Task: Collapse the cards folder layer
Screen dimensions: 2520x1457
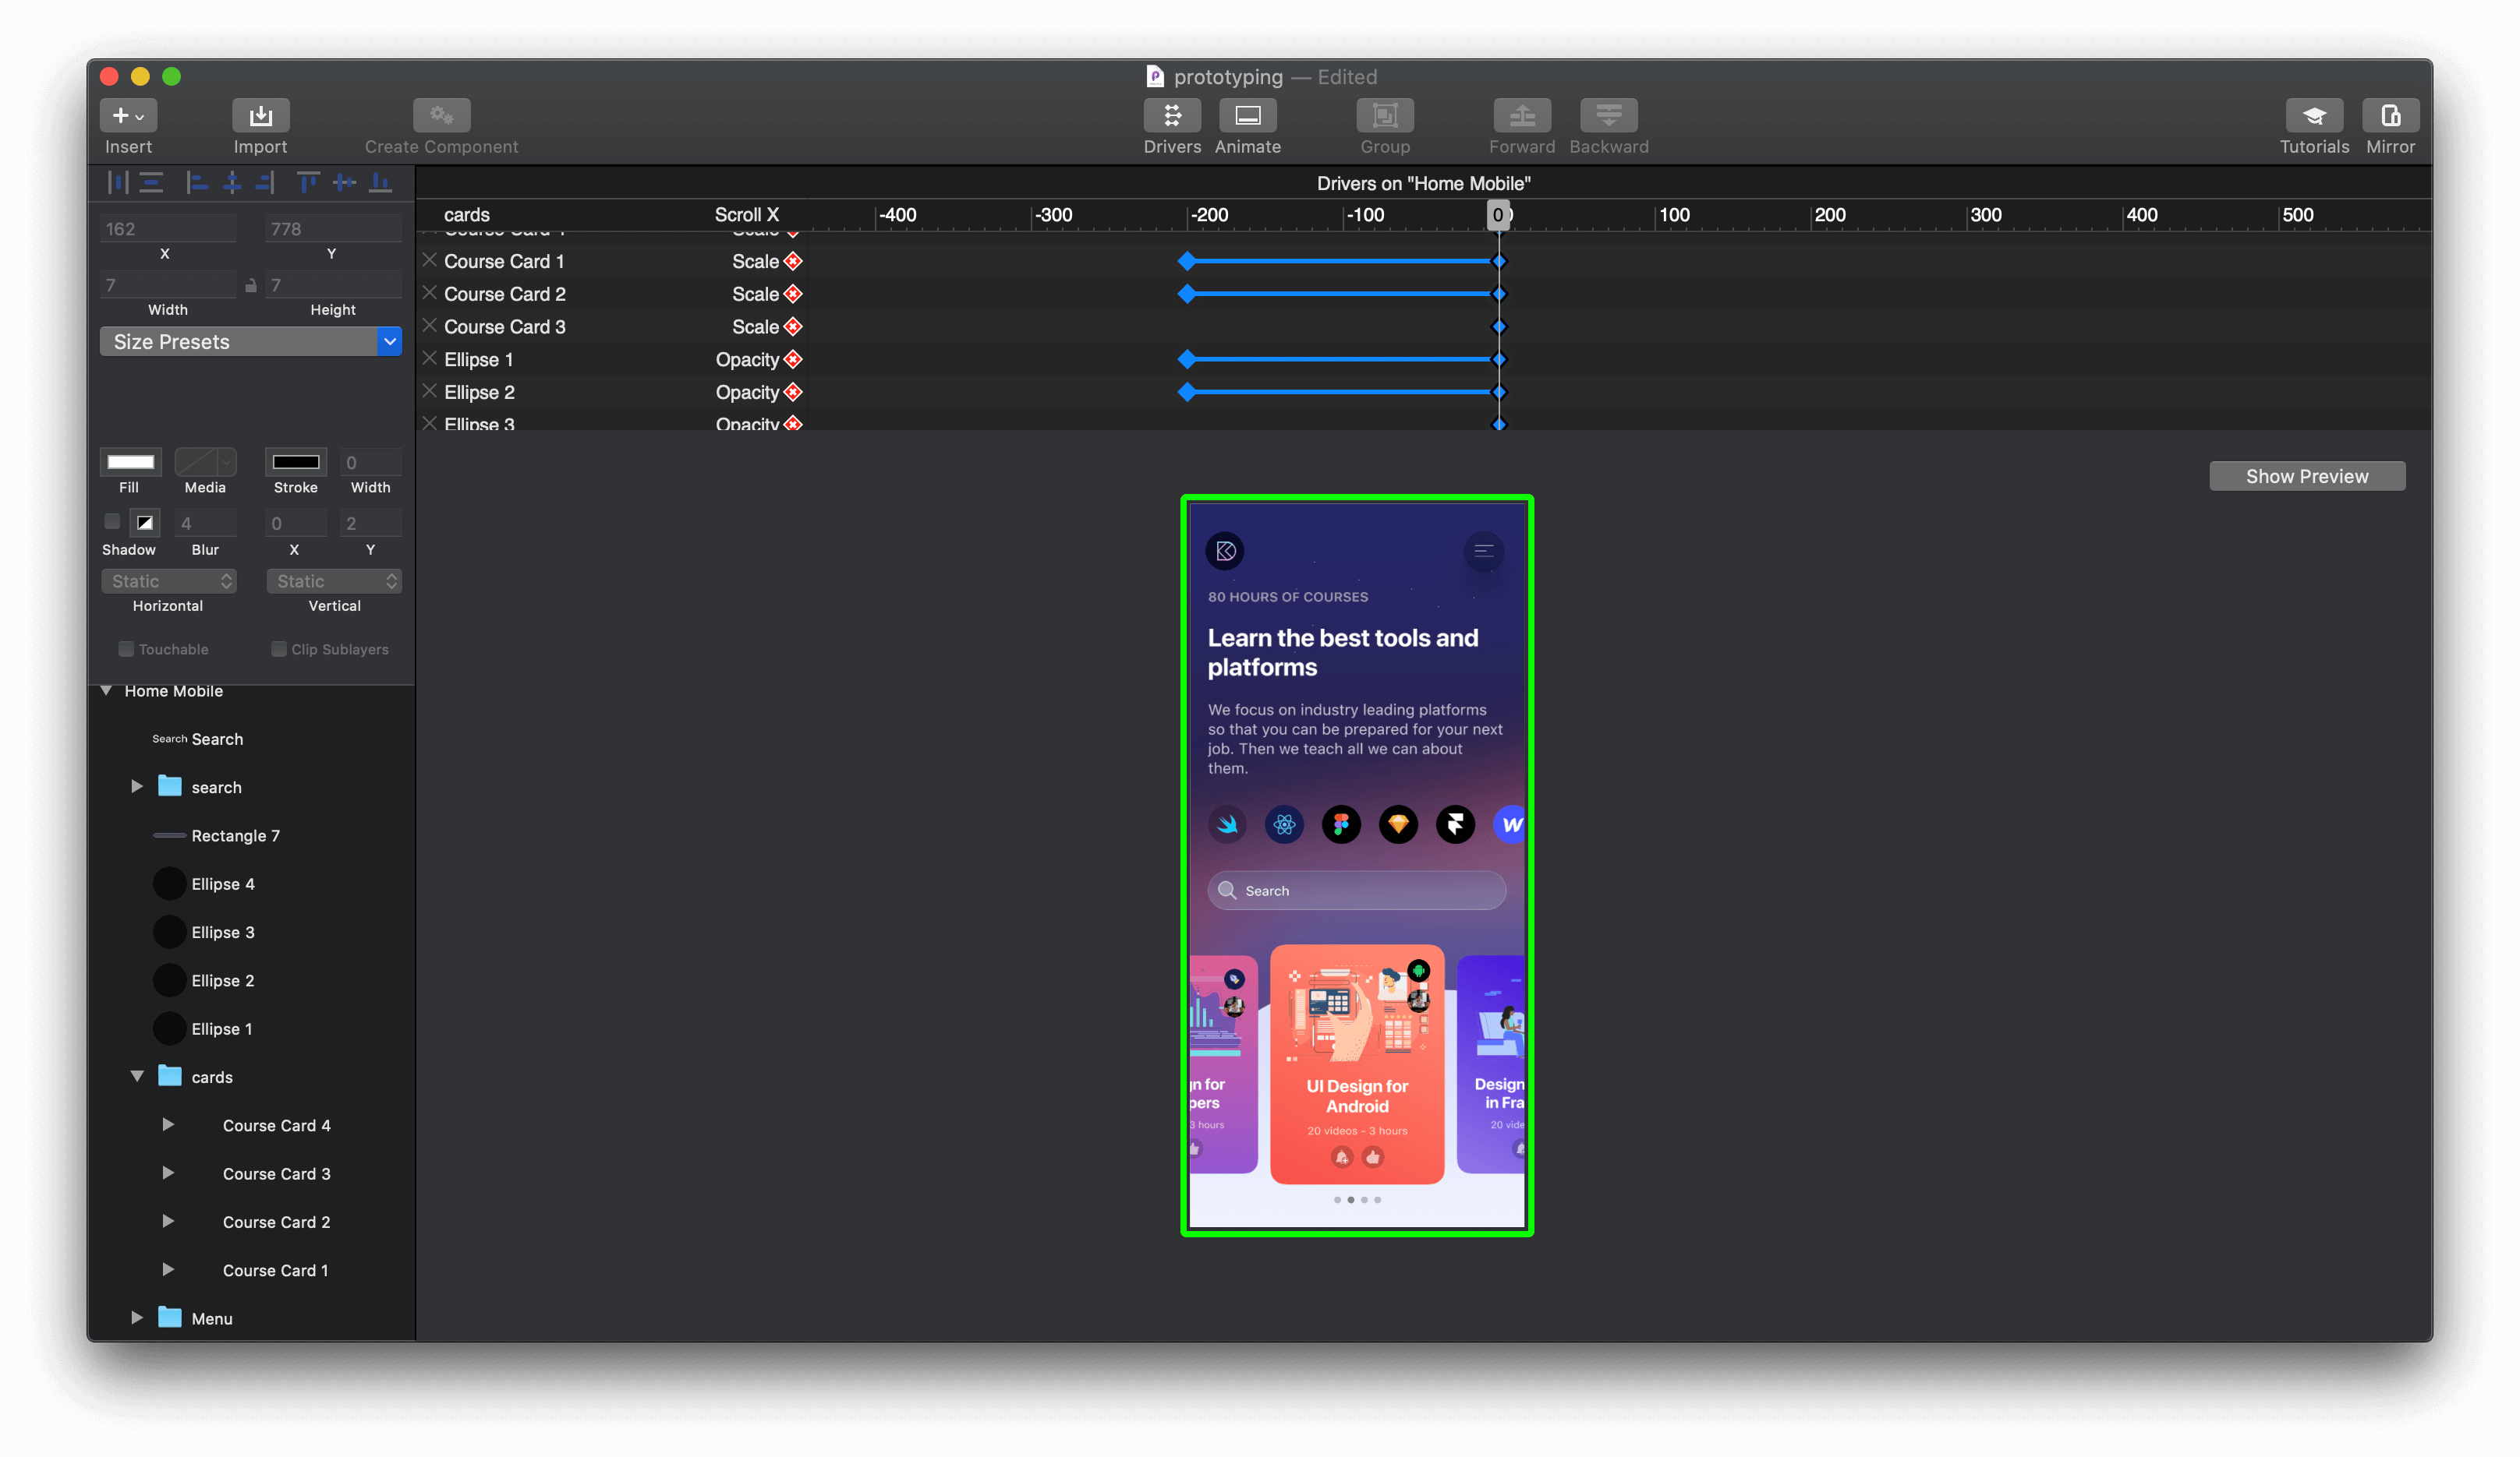Action: (137, 1076)
